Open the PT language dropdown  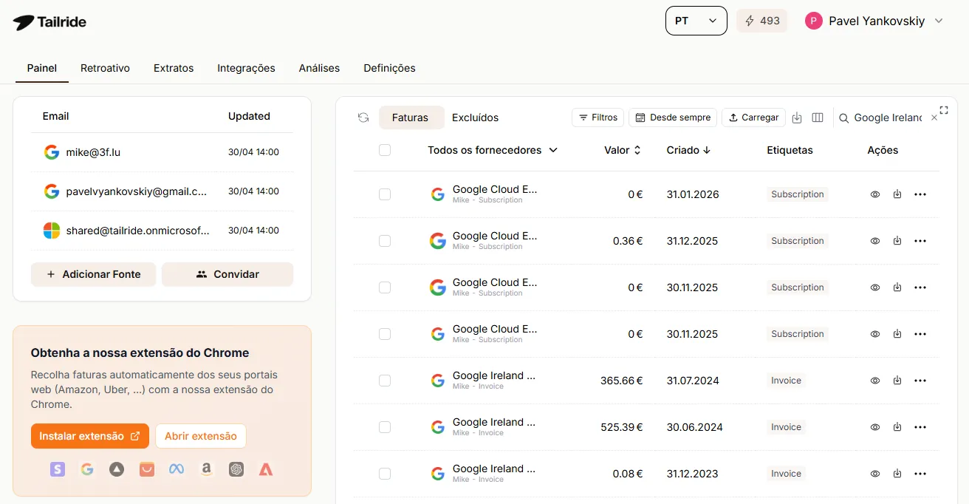696,21
